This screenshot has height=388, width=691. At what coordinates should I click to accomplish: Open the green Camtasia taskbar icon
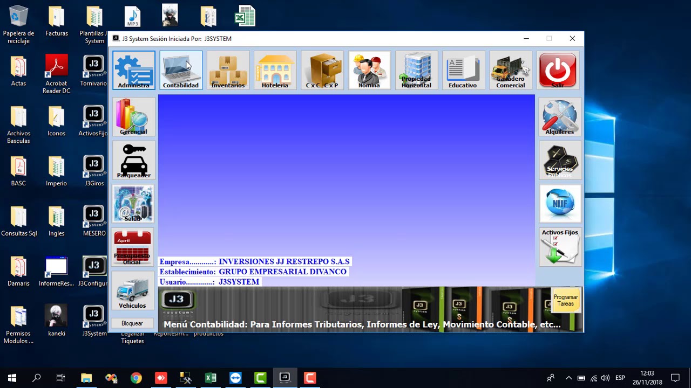(x=260, y=378)
